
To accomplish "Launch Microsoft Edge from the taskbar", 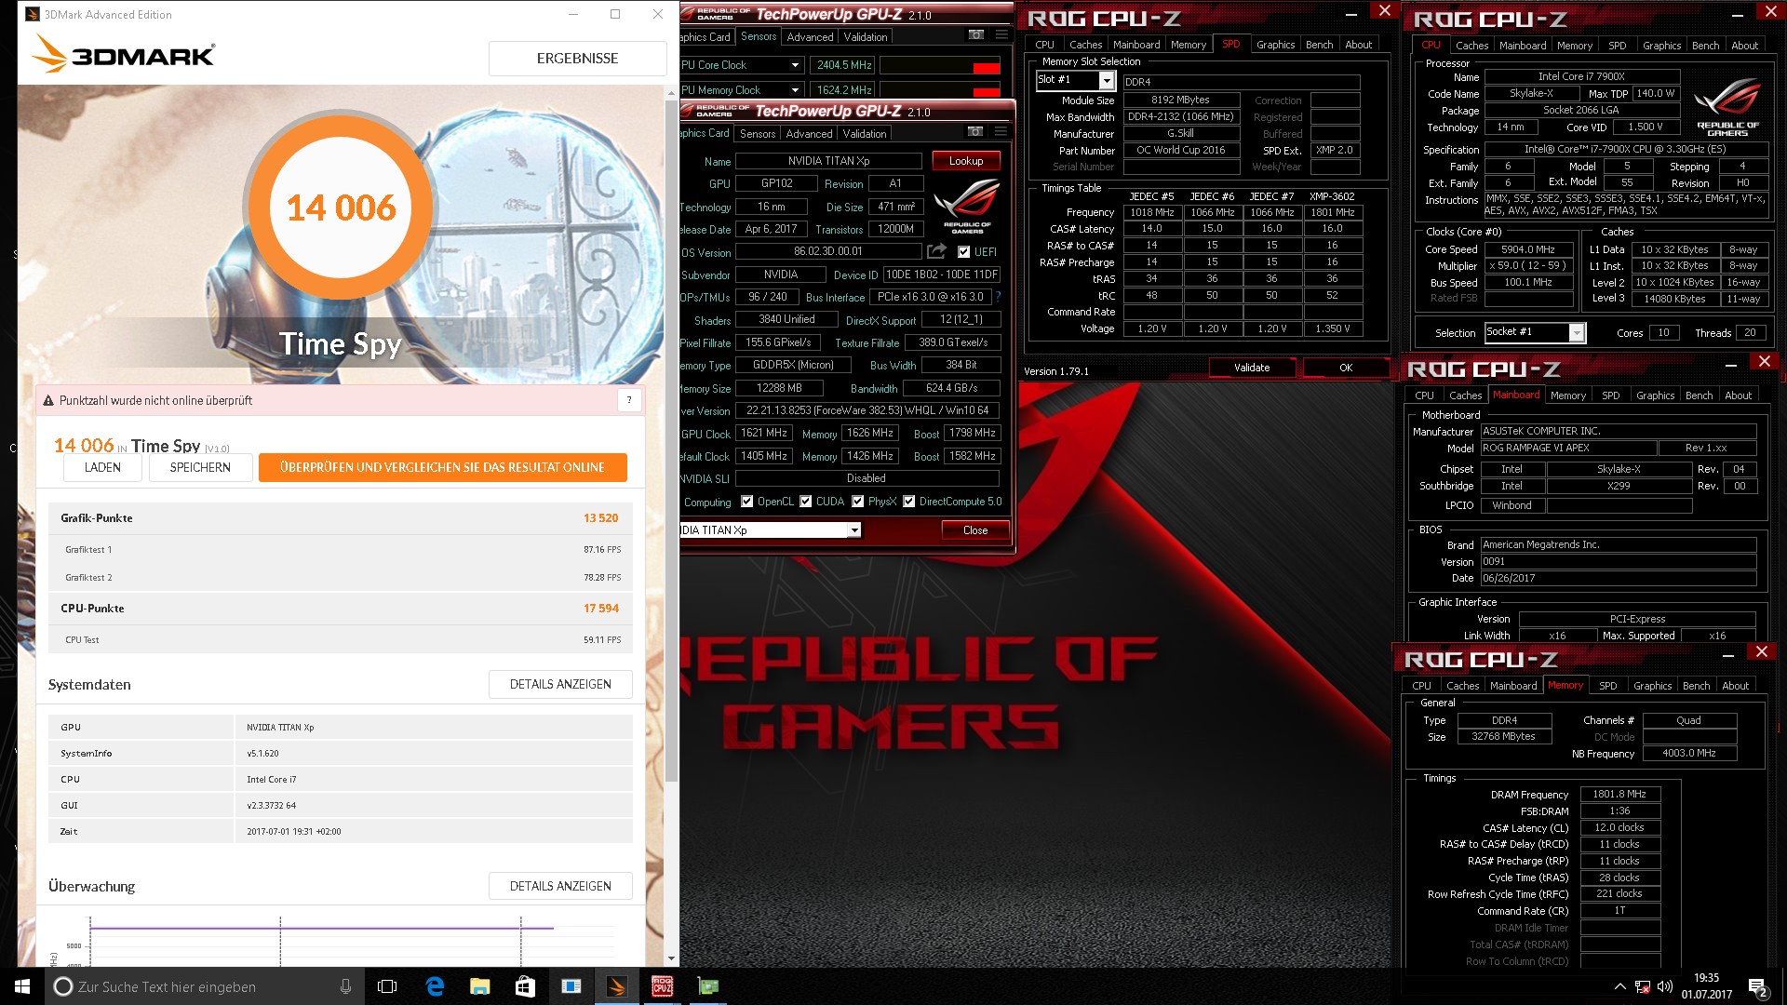I will (x=435, y=986).
